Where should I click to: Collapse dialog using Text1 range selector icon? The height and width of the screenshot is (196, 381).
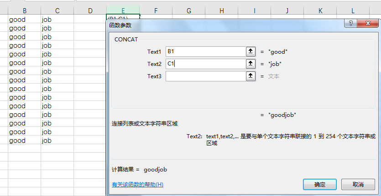[x=251, y=51]
